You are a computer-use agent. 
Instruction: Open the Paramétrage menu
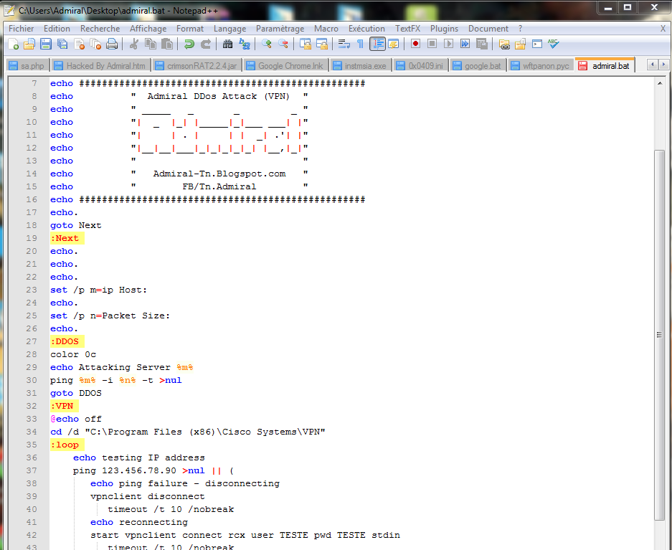(280, 29)
